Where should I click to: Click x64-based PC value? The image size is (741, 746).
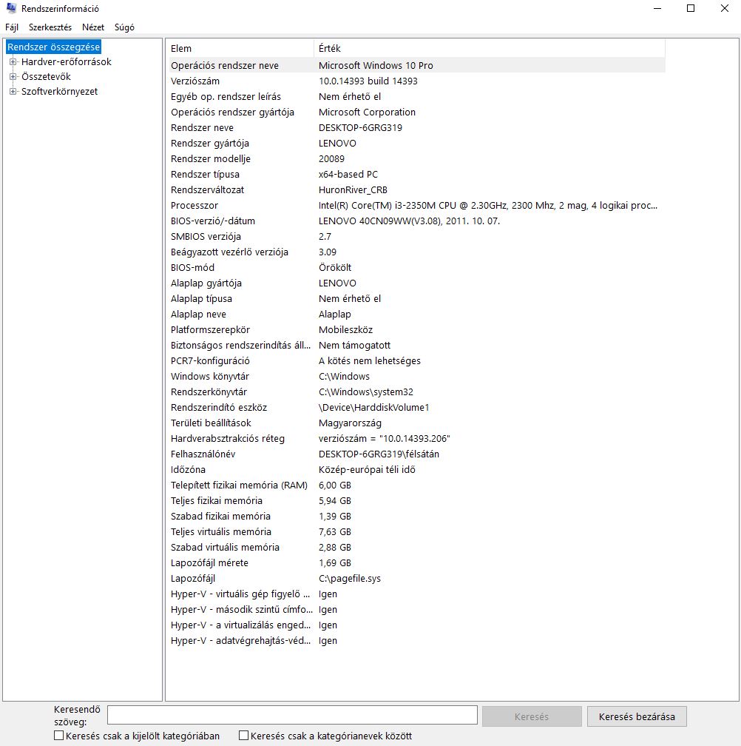point(348,174)
